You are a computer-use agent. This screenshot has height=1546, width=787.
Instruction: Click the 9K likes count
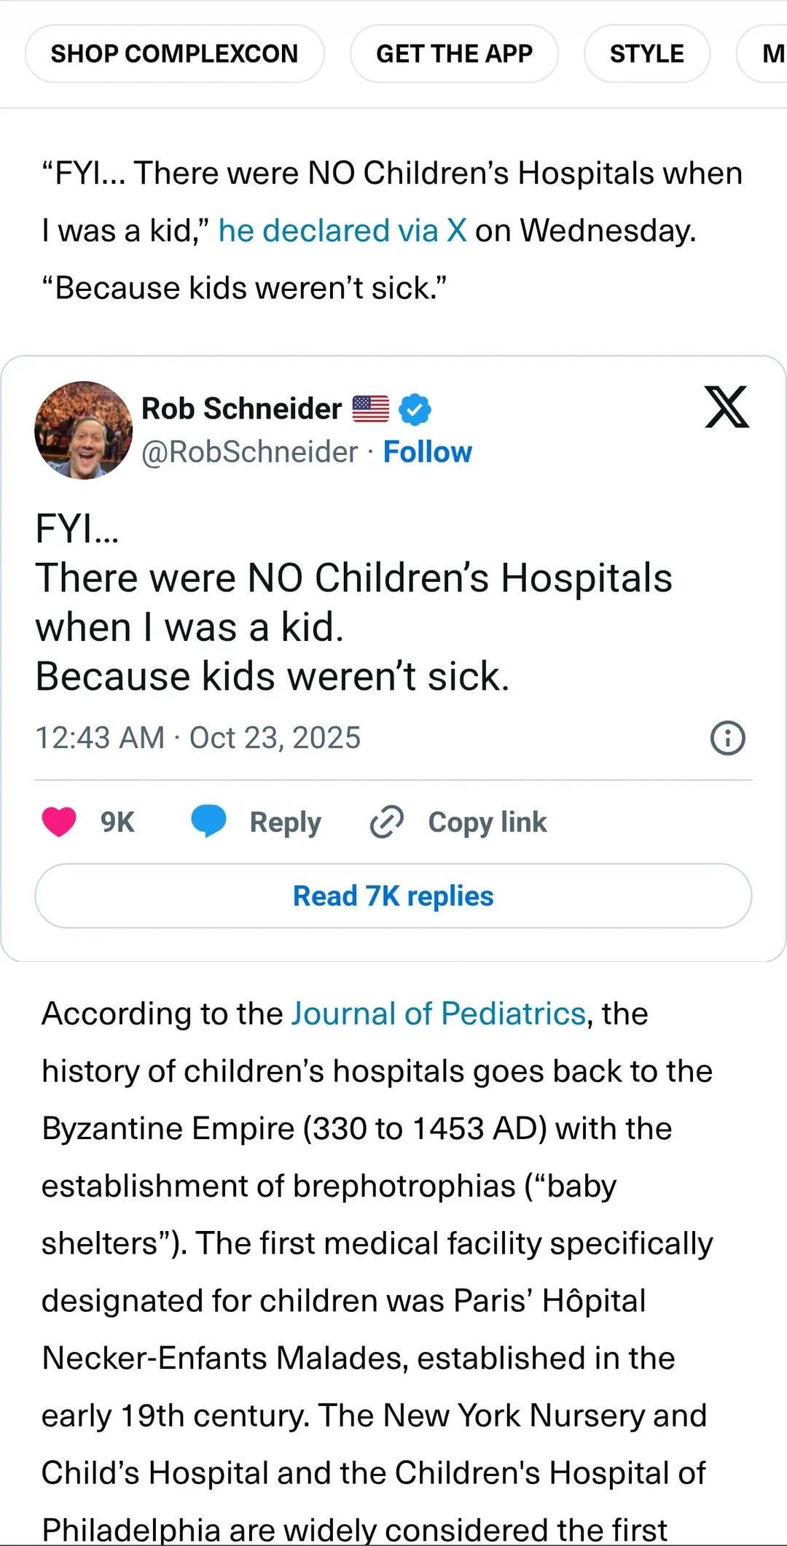tap(117, 822)
